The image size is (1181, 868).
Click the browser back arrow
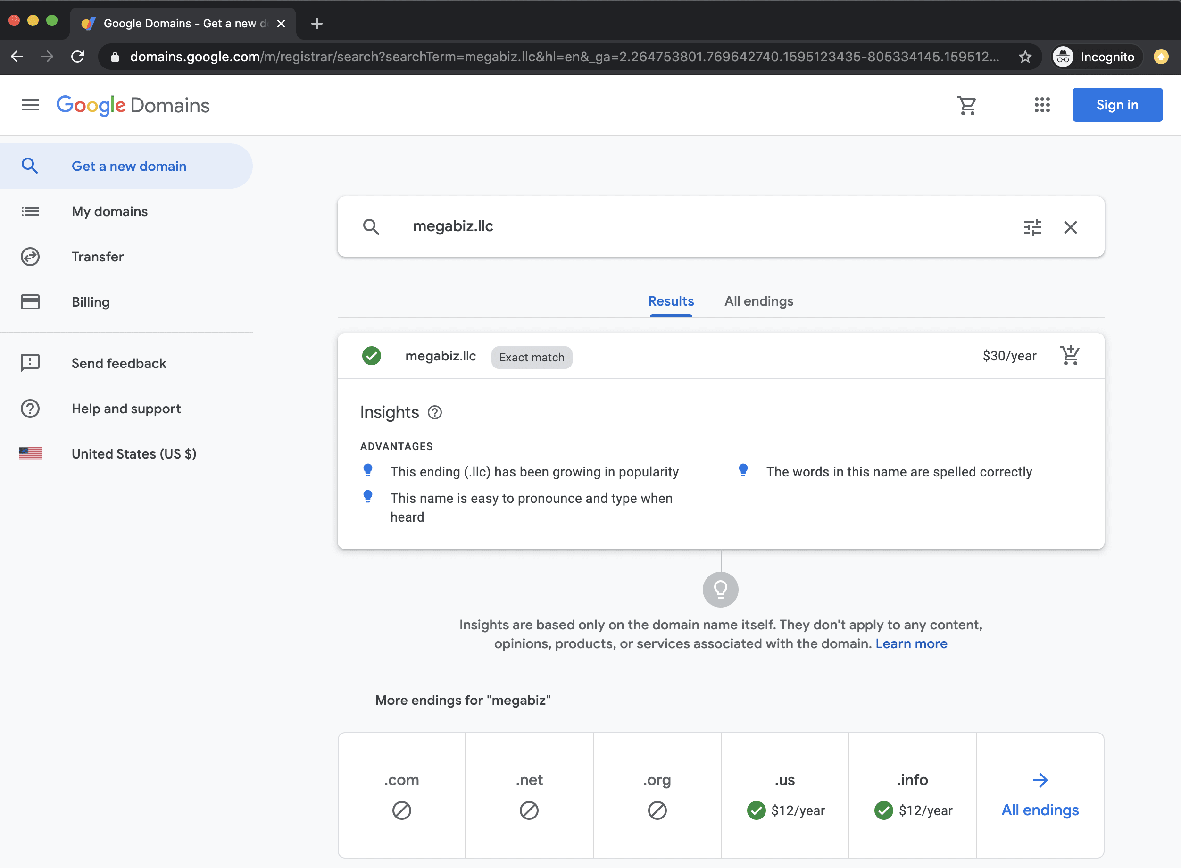coord(17,57)
